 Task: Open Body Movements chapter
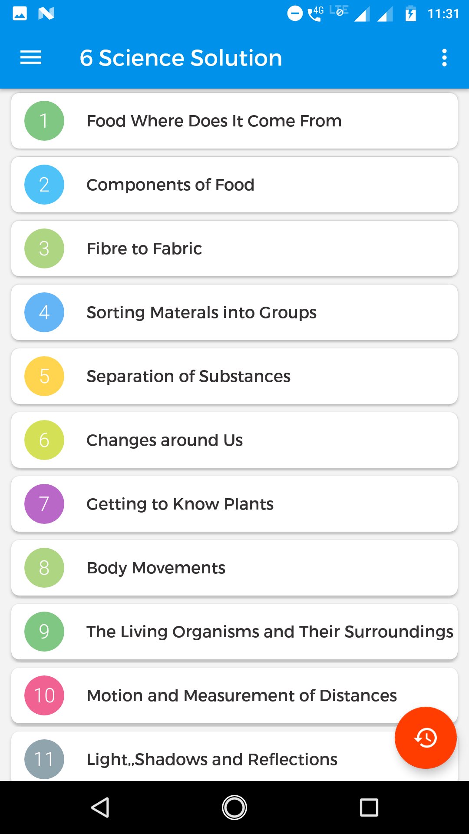(234, 568)
